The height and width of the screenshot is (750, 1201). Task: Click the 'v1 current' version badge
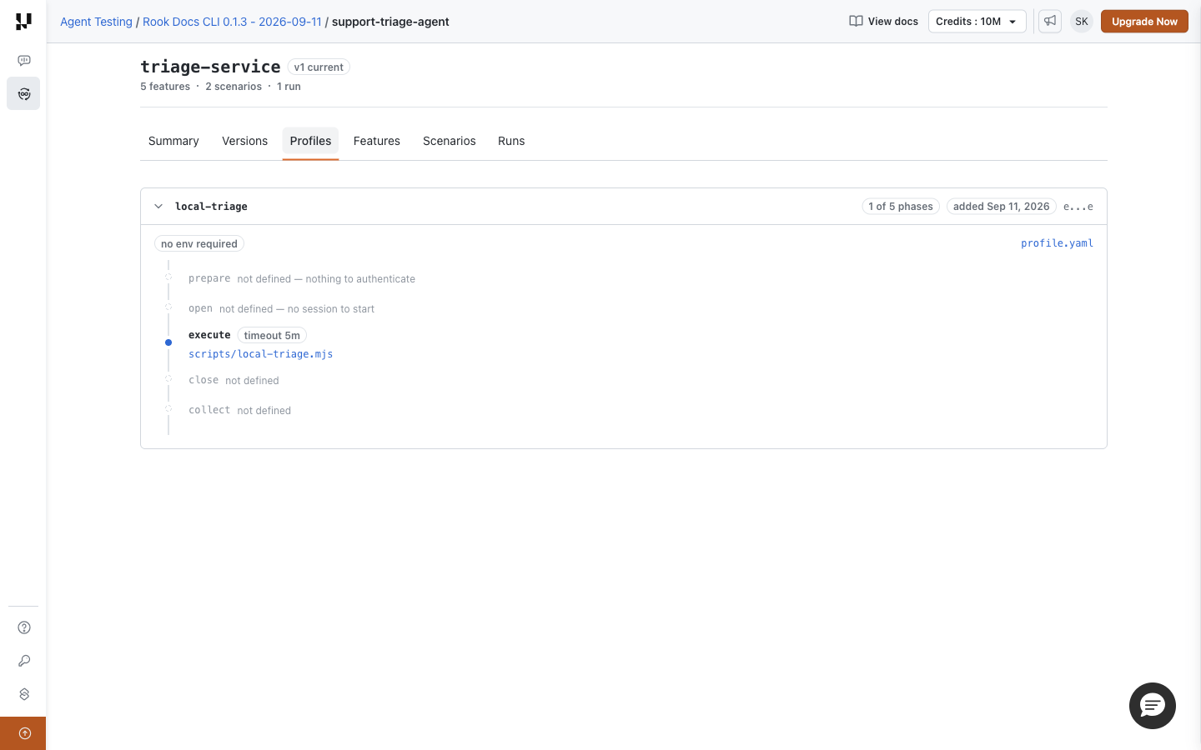click(x=319, y=67)
